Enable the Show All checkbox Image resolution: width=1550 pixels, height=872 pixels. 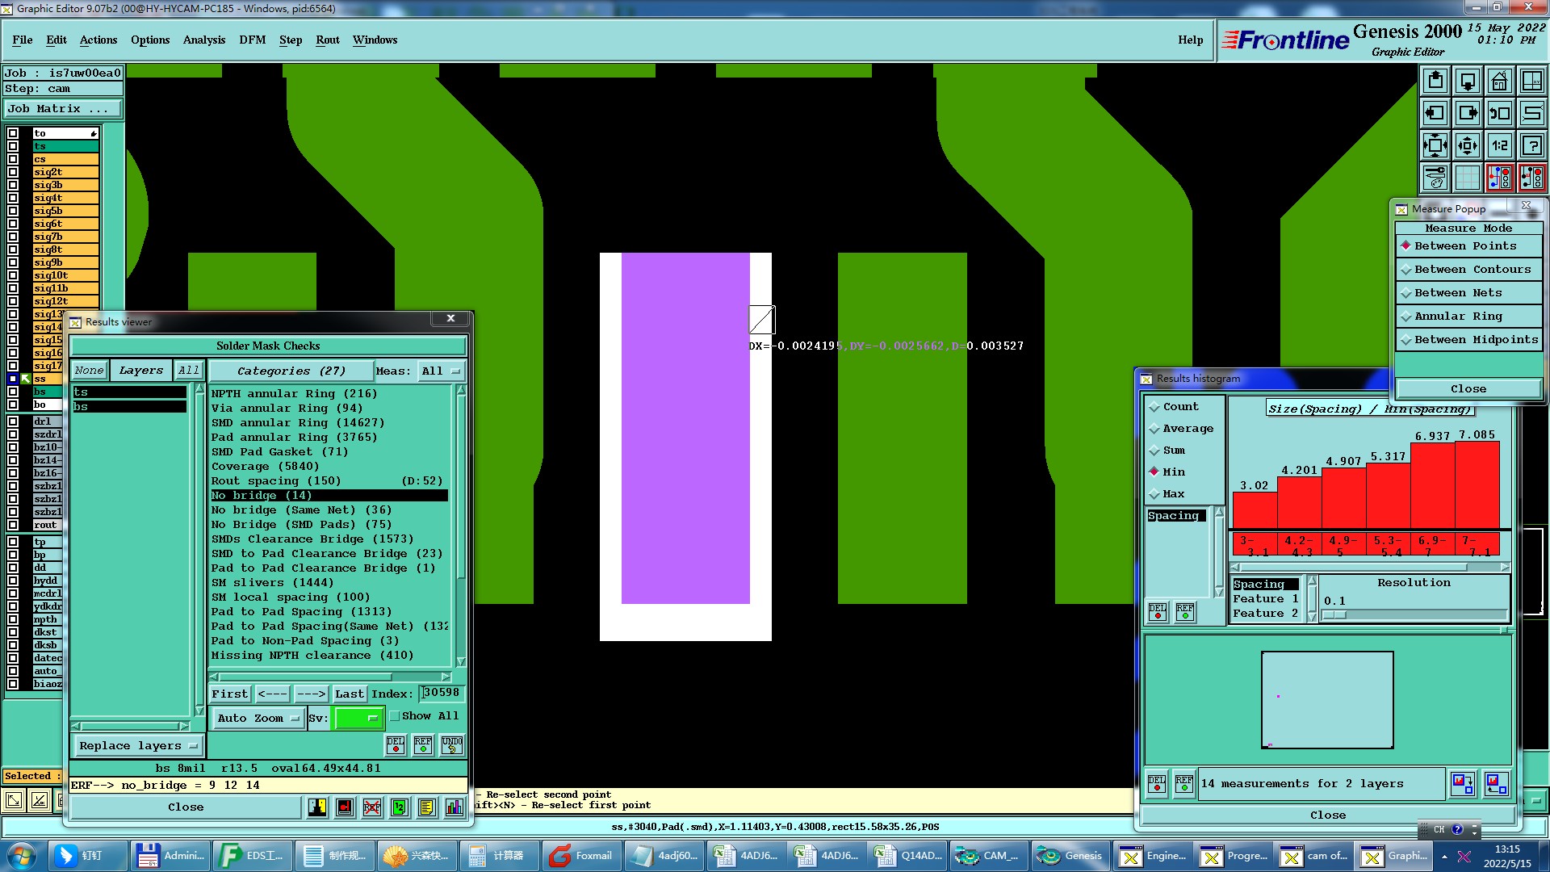point(396,716)
